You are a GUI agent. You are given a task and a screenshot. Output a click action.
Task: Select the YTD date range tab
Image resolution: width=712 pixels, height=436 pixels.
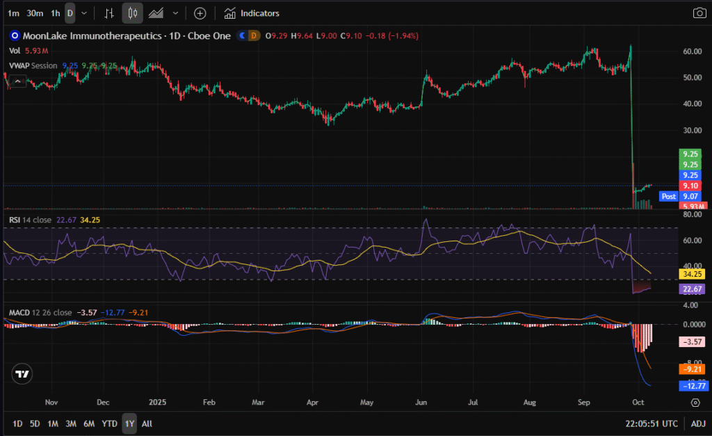[109, 423]
